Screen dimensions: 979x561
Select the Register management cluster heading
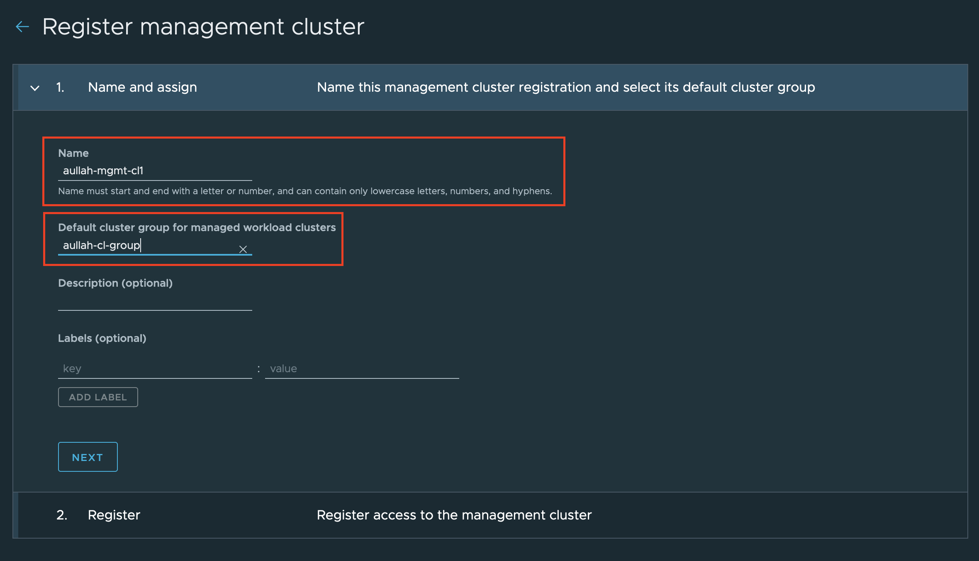204,26
